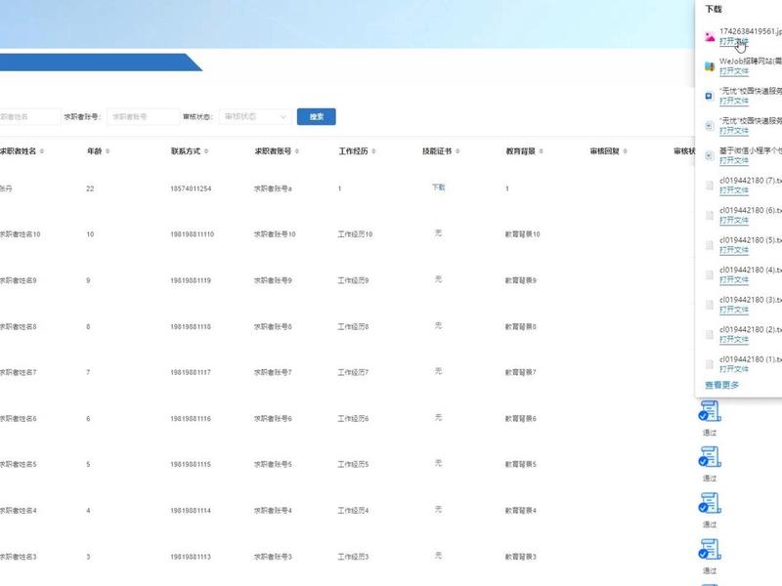The image size is (782, 586).
Task: Click the image file icon for 1742638419561.jpg
Action: point(710,36)
